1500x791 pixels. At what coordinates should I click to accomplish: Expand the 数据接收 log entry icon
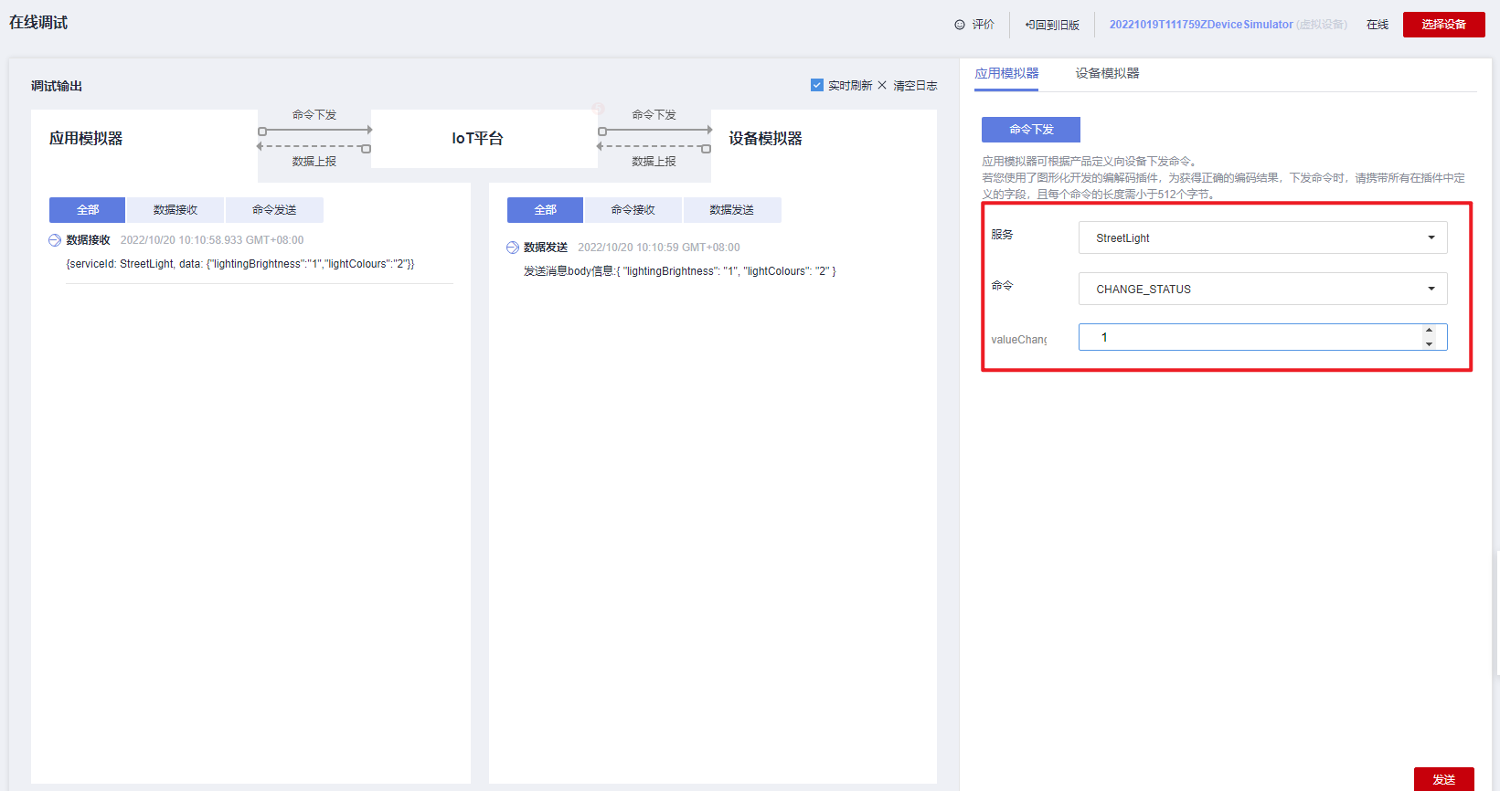pyautogui.click(x=55, y=240)
